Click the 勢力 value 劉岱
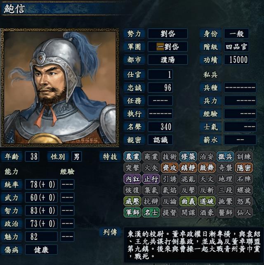 click(167, 33)
